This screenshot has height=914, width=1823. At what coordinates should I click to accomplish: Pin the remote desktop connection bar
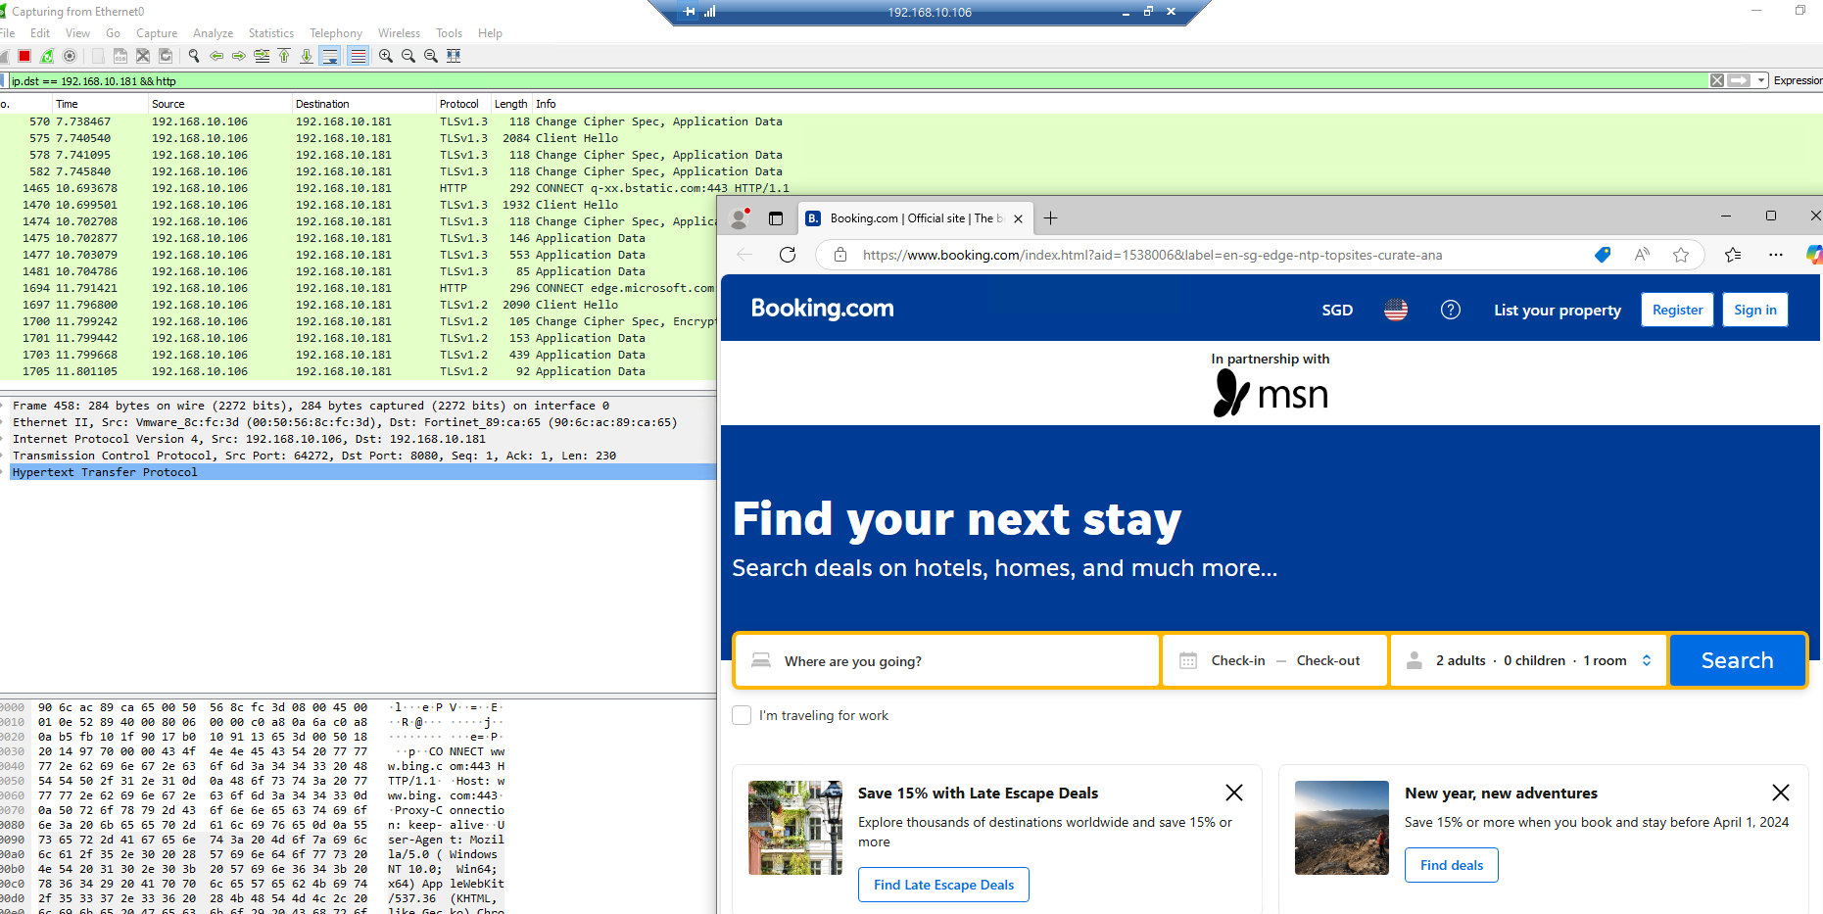[690, 12]
